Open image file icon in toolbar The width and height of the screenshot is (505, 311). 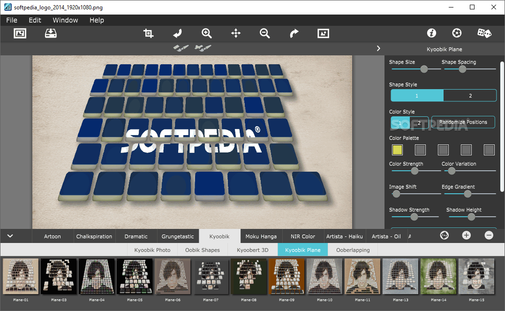click(x=20, y=33)
